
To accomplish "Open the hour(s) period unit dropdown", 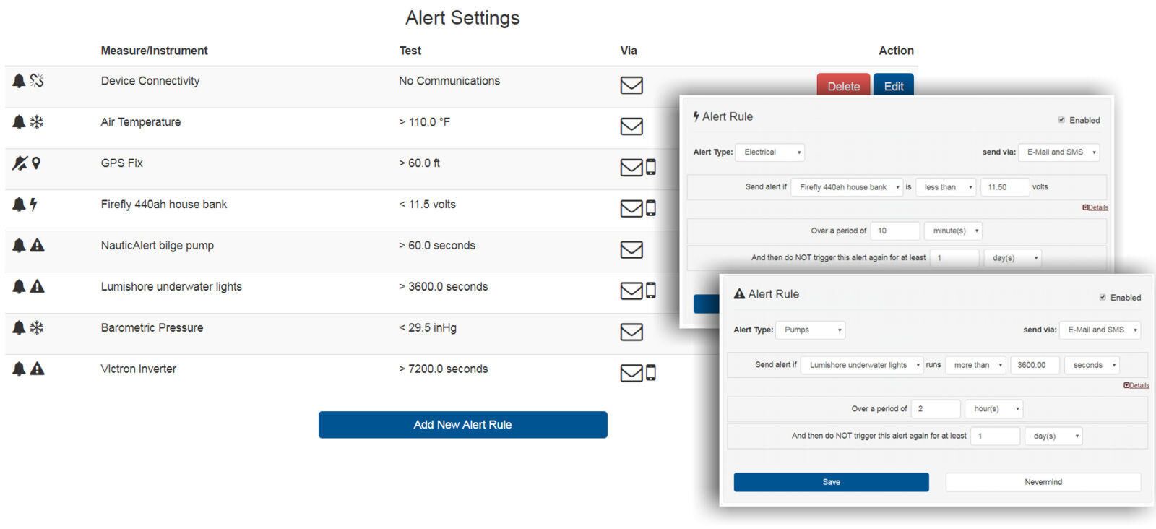I will (x=994, y=409).
